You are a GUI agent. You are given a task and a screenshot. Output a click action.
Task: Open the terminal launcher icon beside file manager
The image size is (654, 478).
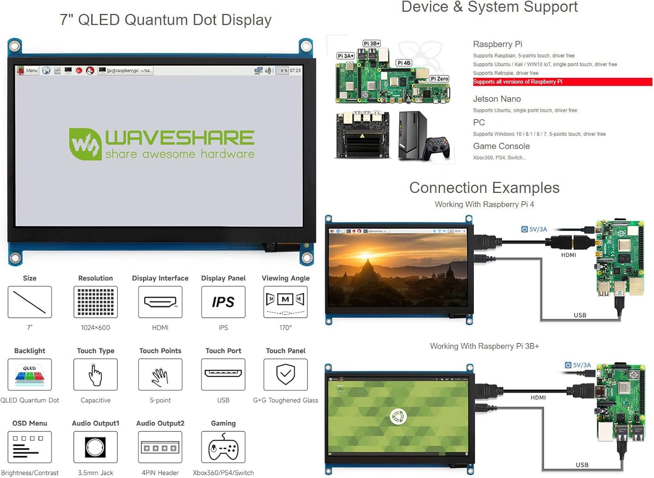[x=68, y=71]
